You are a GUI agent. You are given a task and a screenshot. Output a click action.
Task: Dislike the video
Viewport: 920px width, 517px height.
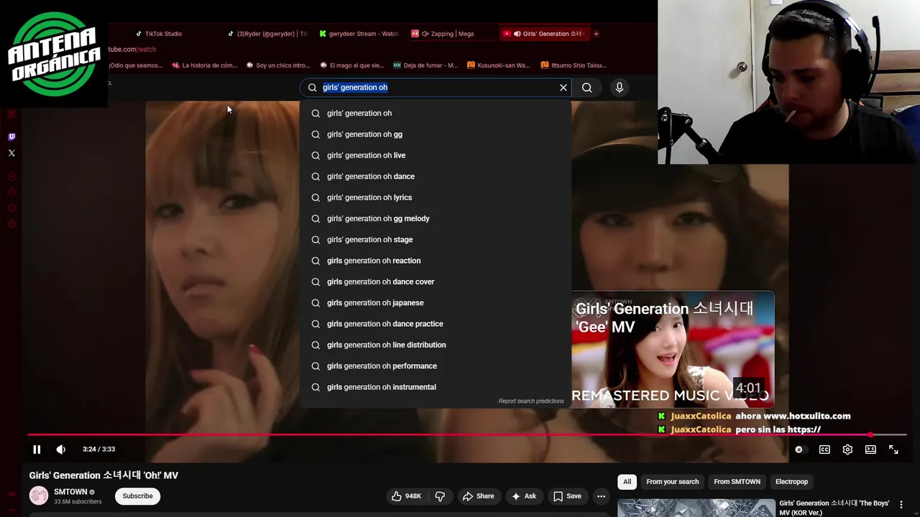coord(440,496)
